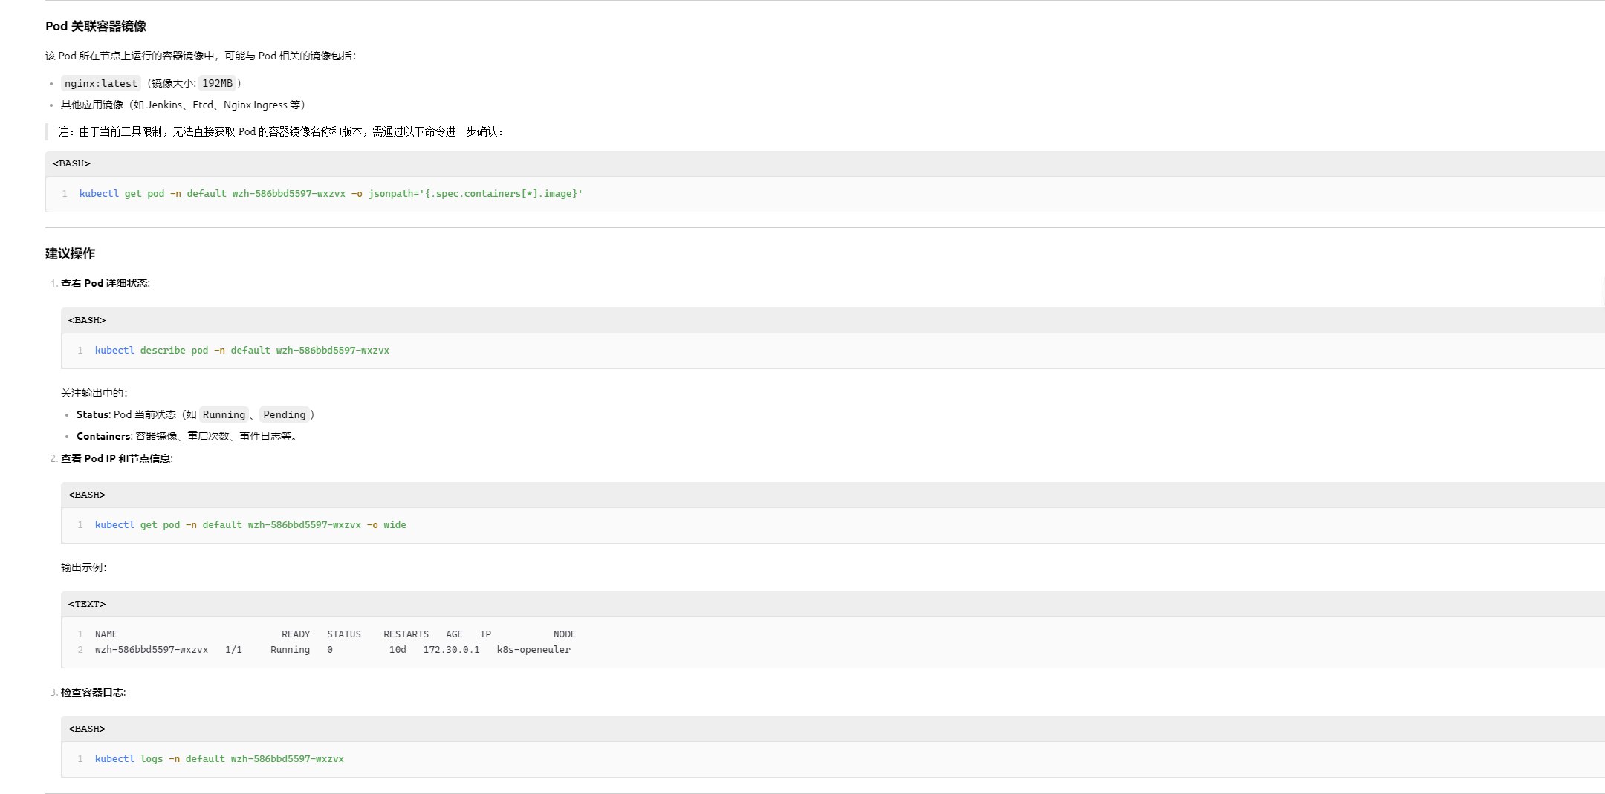
Task: Select the Pending status code tag
Action: pyautogui.click(x=284, y=415)
